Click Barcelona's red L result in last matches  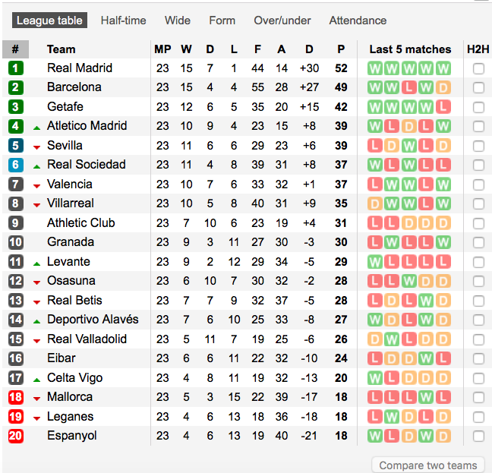click(x=408, y=87)
